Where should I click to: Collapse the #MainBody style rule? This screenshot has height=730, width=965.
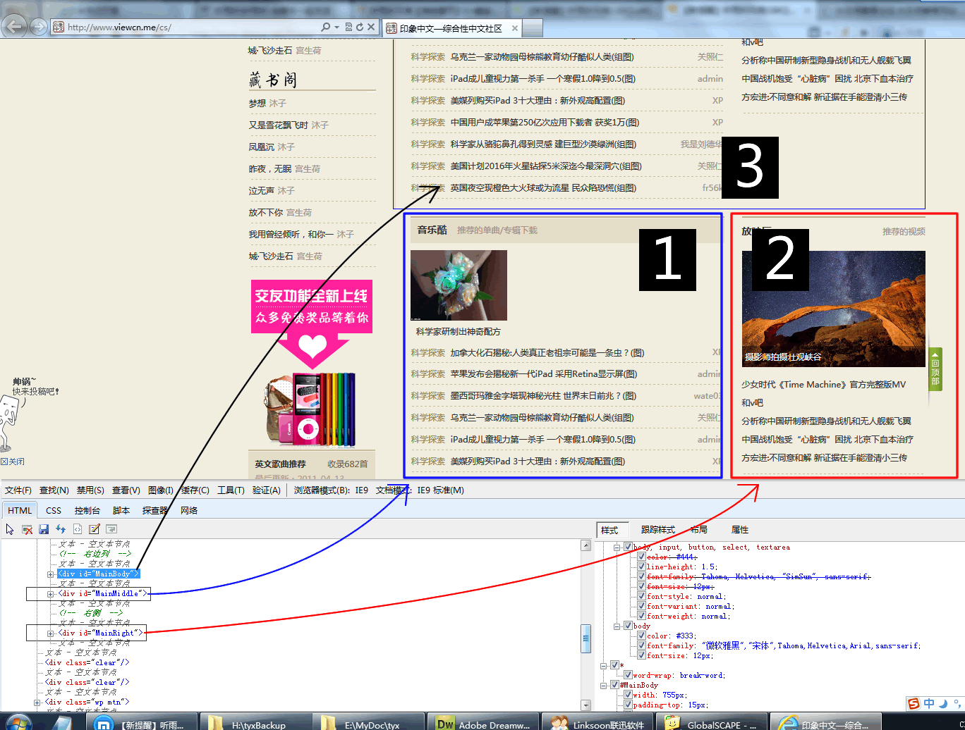point(604,685)
